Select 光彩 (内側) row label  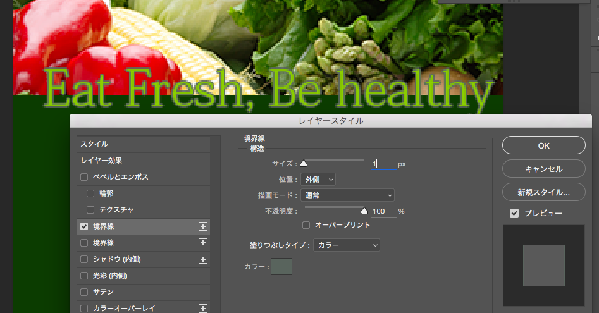point(110,276)
